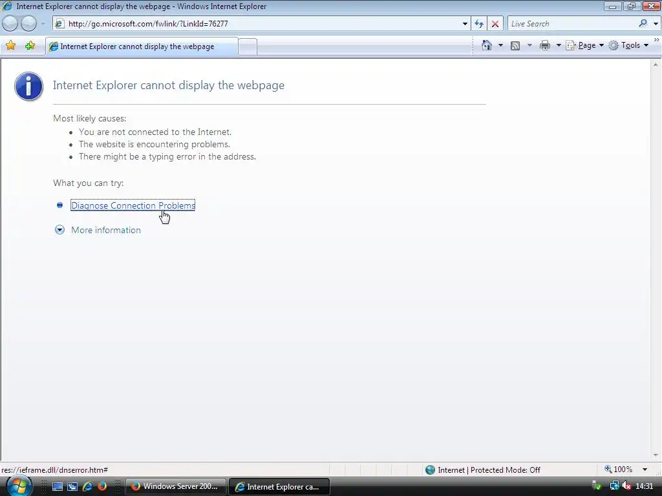Click the Forward navigation button

(28, 24)
